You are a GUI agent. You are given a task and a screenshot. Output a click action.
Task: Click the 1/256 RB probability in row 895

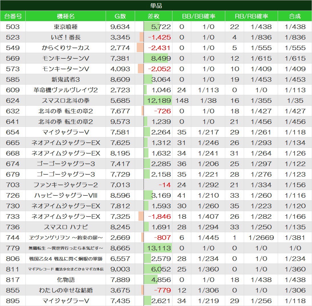click(261, 300)
